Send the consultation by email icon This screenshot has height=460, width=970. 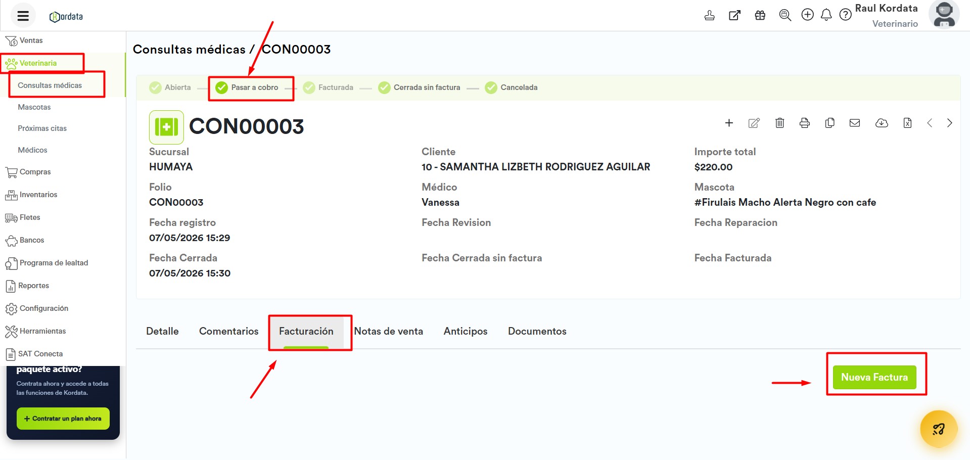pyautogui.click(x=855, y=123)
